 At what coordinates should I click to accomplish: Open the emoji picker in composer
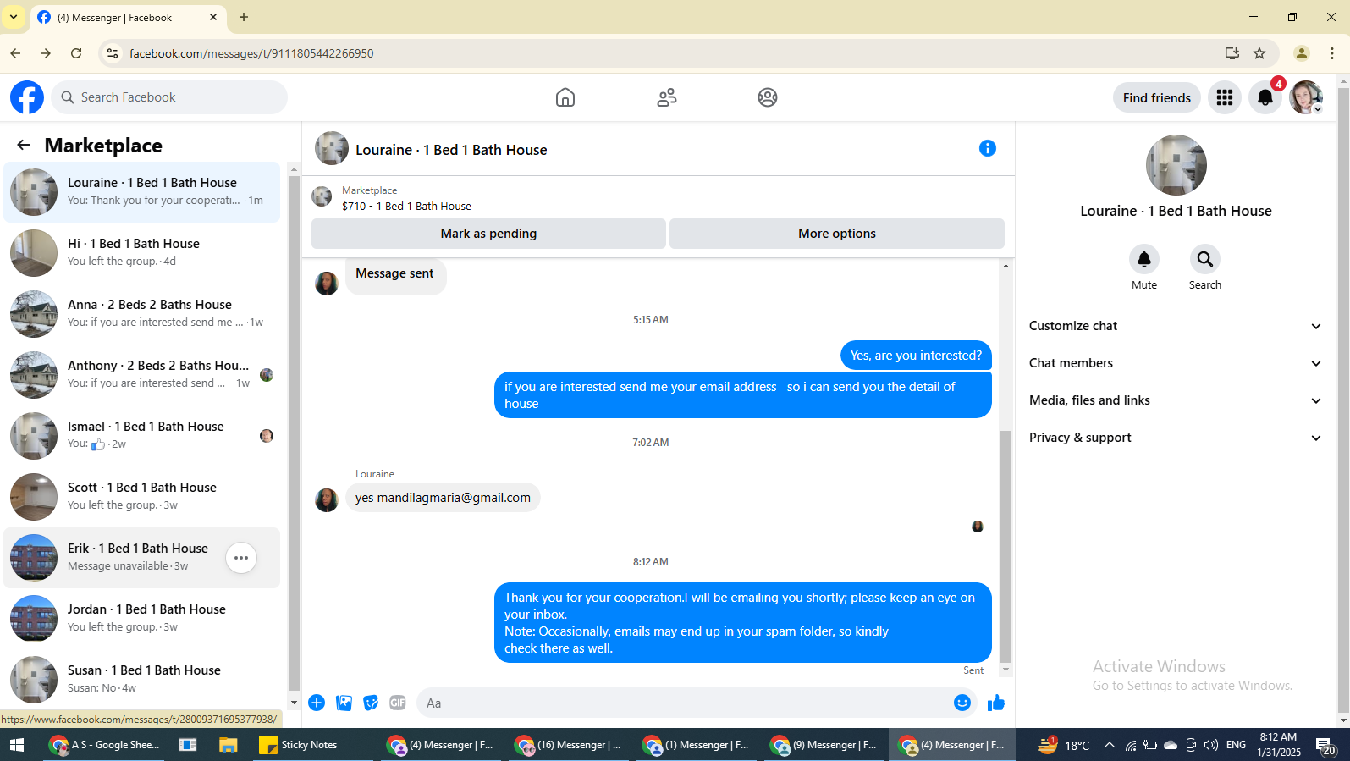pyautogui.click(x=962, y=703)
